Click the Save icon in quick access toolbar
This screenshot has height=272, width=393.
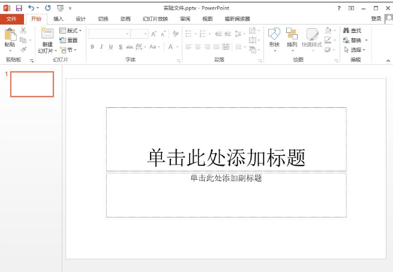(19, 8)
